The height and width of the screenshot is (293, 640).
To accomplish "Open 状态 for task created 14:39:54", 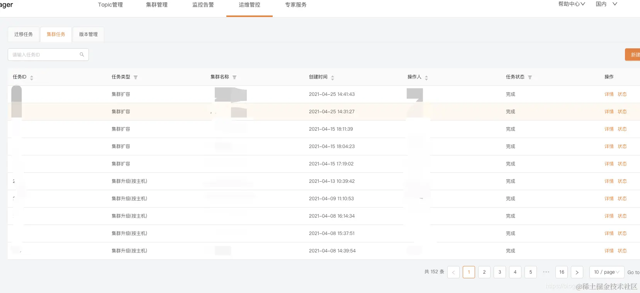I will (x=622, y=251).
